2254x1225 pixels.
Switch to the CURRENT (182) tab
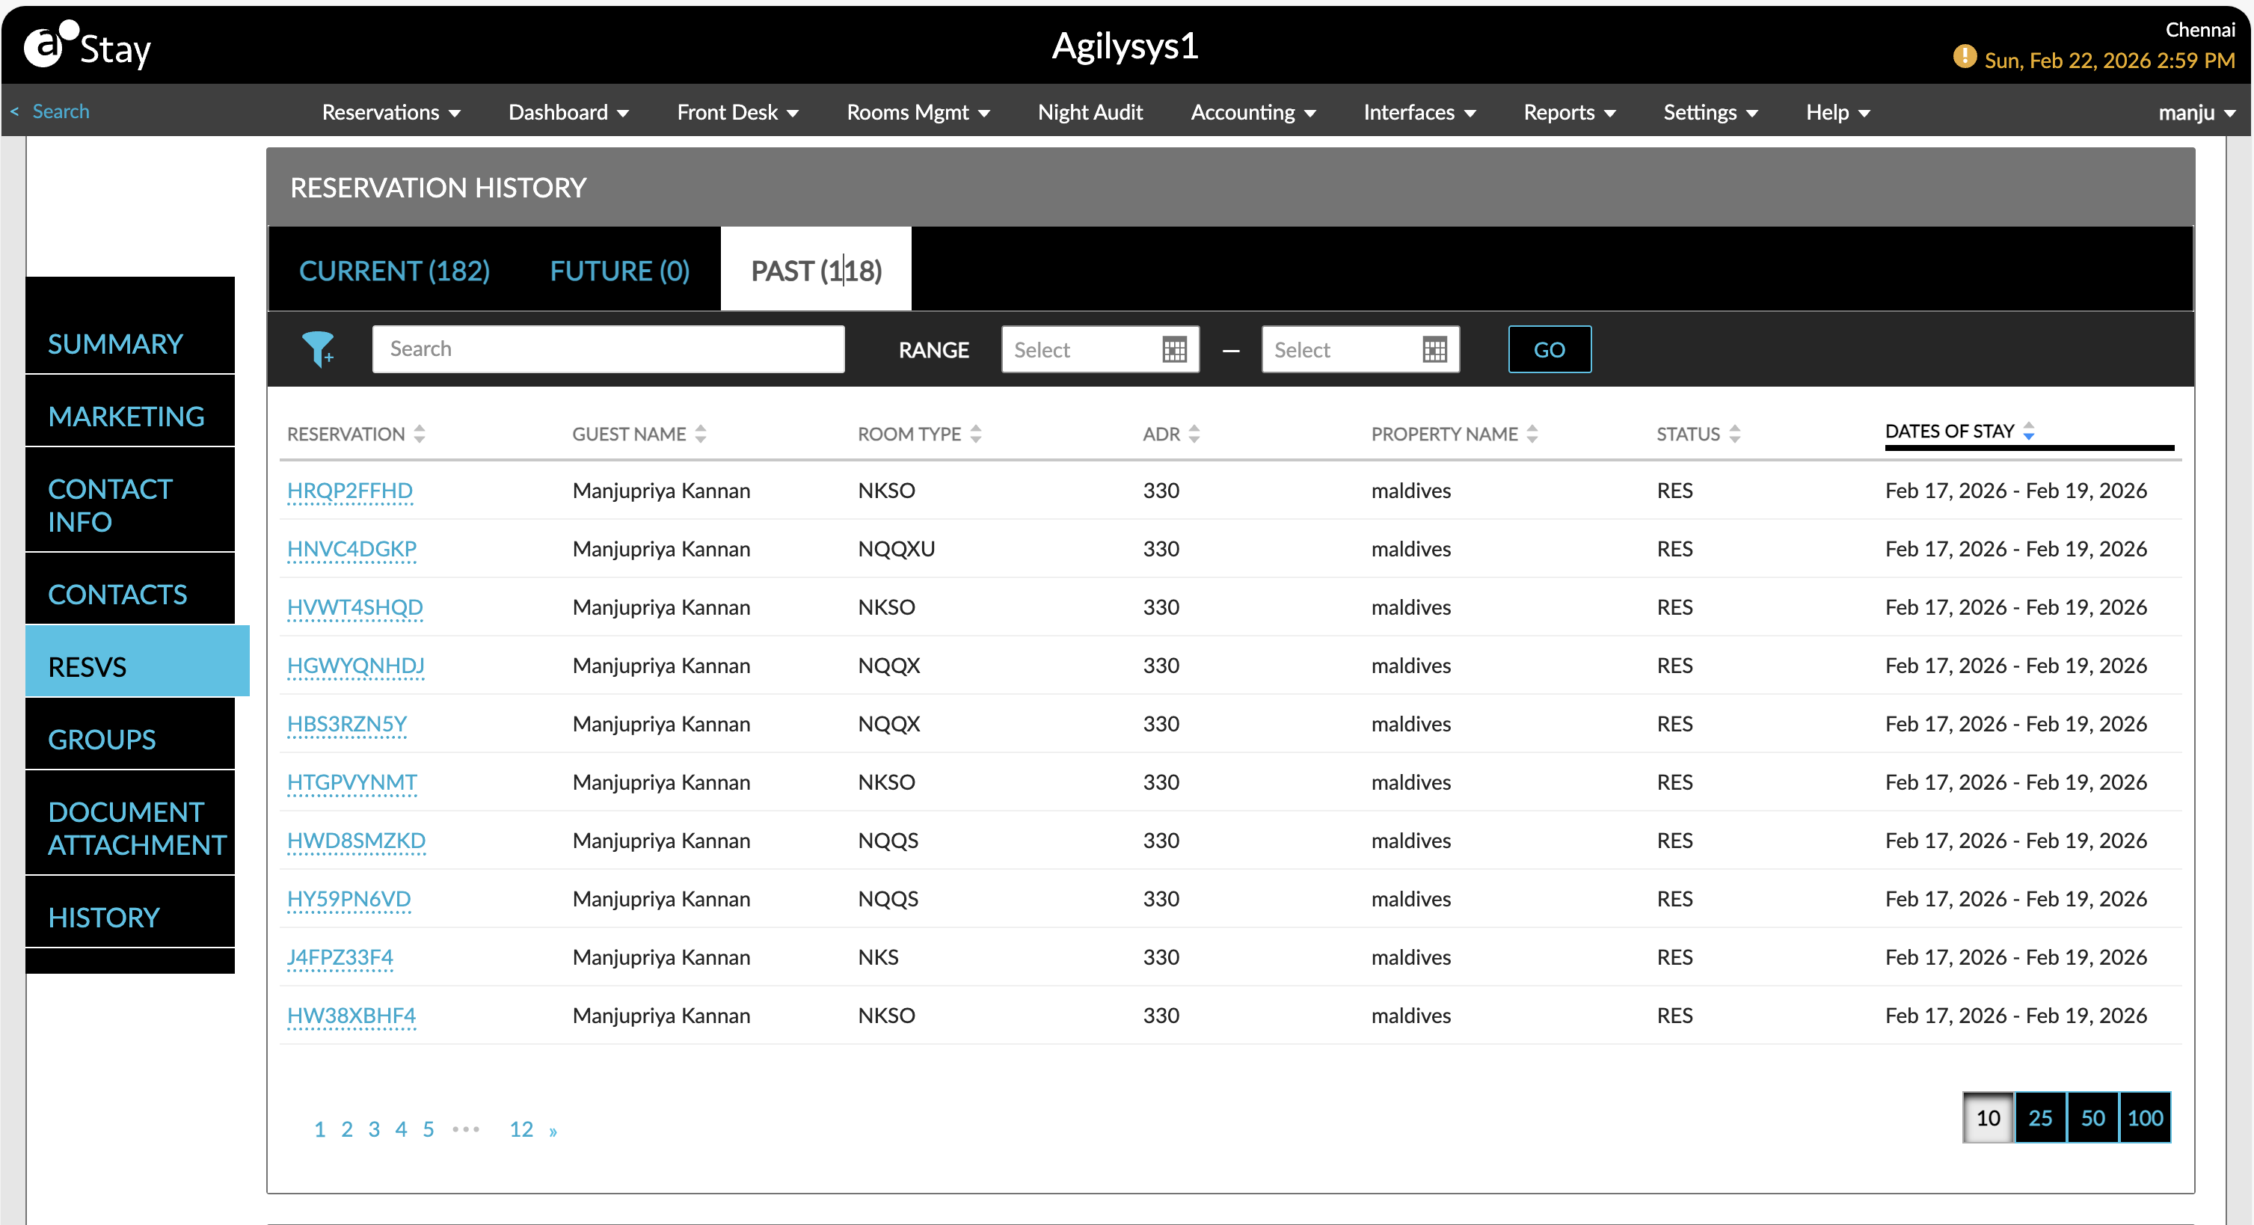(394, 271)
